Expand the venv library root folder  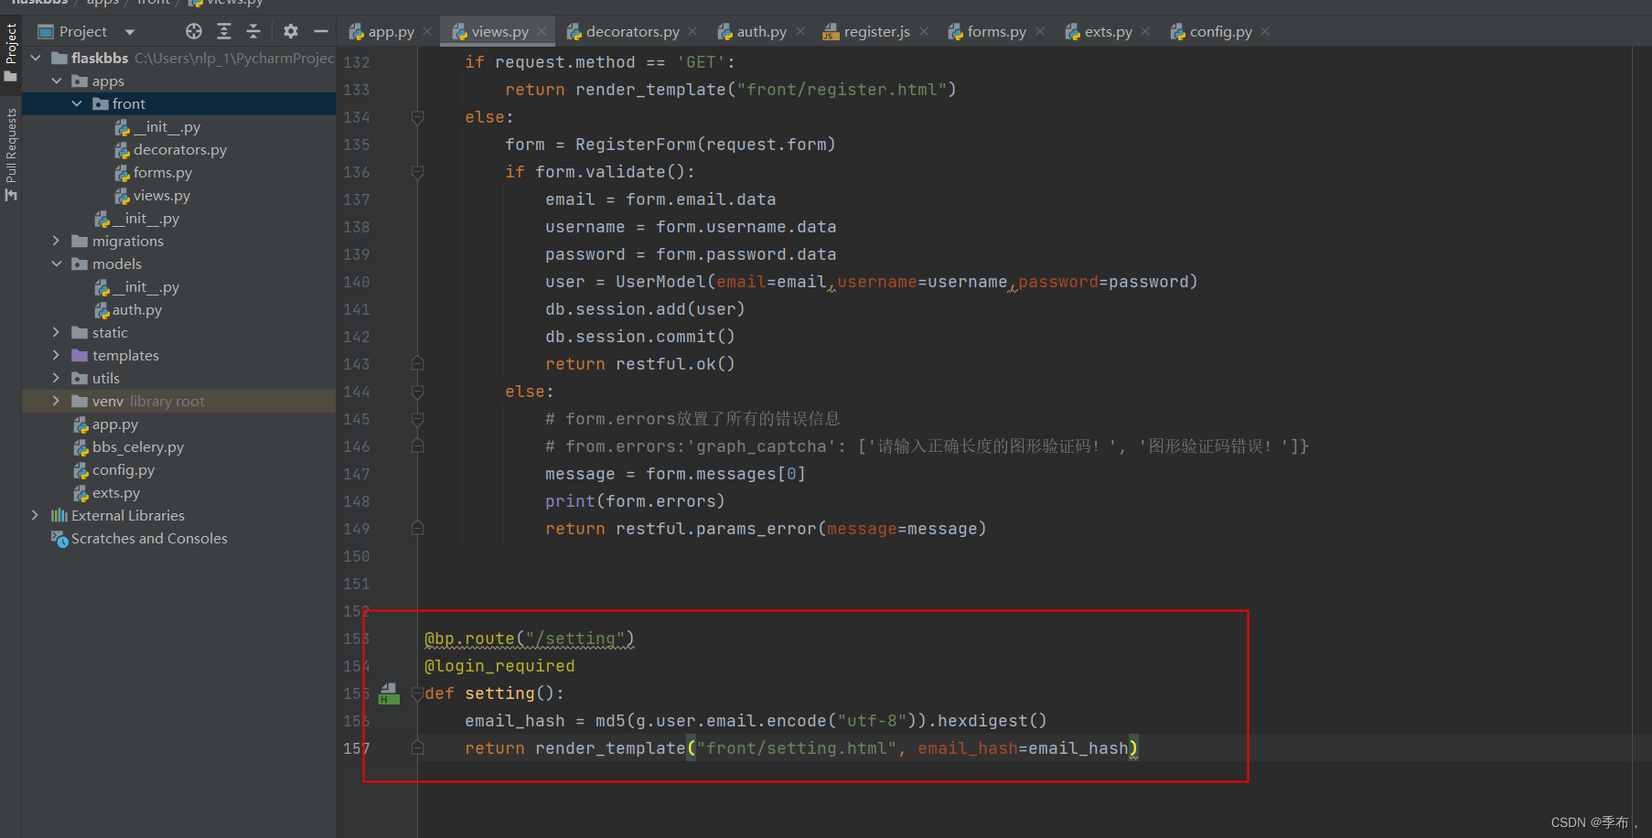57,401
